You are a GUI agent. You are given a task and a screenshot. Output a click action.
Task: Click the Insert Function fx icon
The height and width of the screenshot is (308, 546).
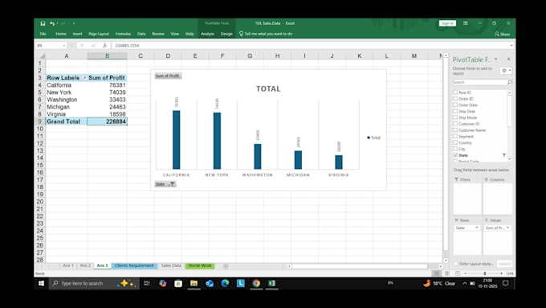[x=104, y=45]
